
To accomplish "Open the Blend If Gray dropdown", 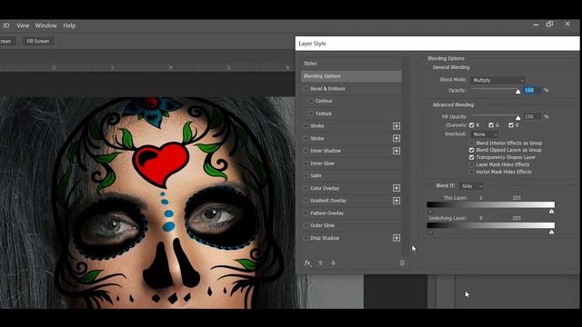I will pyautogui.click(x=471, y=185).
